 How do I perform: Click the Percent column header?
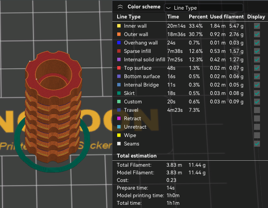click(x=198, y=16)
